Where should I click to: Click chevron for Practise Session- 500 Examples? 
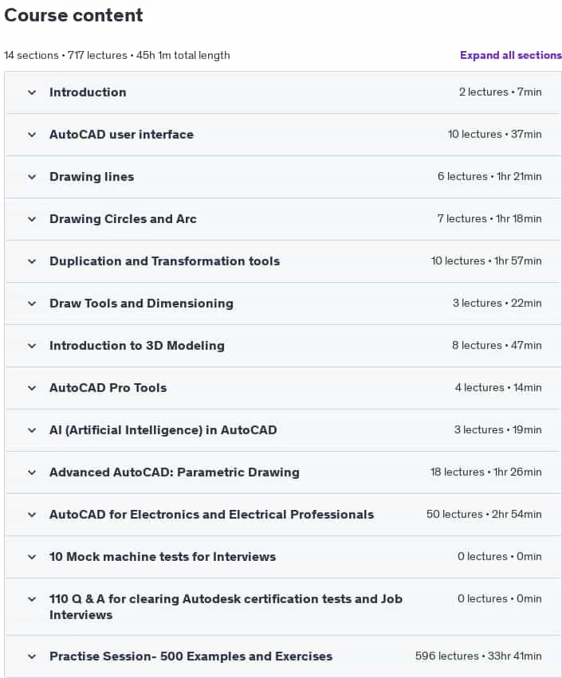tap(32, 656)
